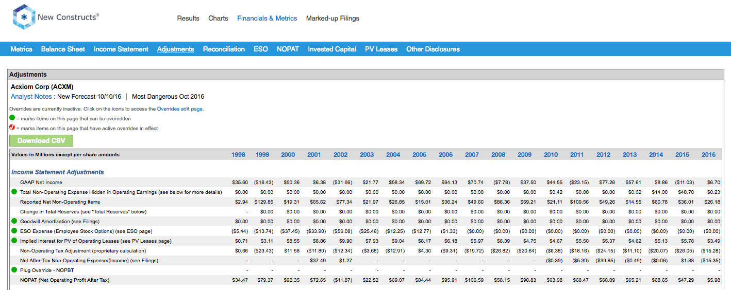
Task: Open the ESO tab
Action: click(261, 49)
